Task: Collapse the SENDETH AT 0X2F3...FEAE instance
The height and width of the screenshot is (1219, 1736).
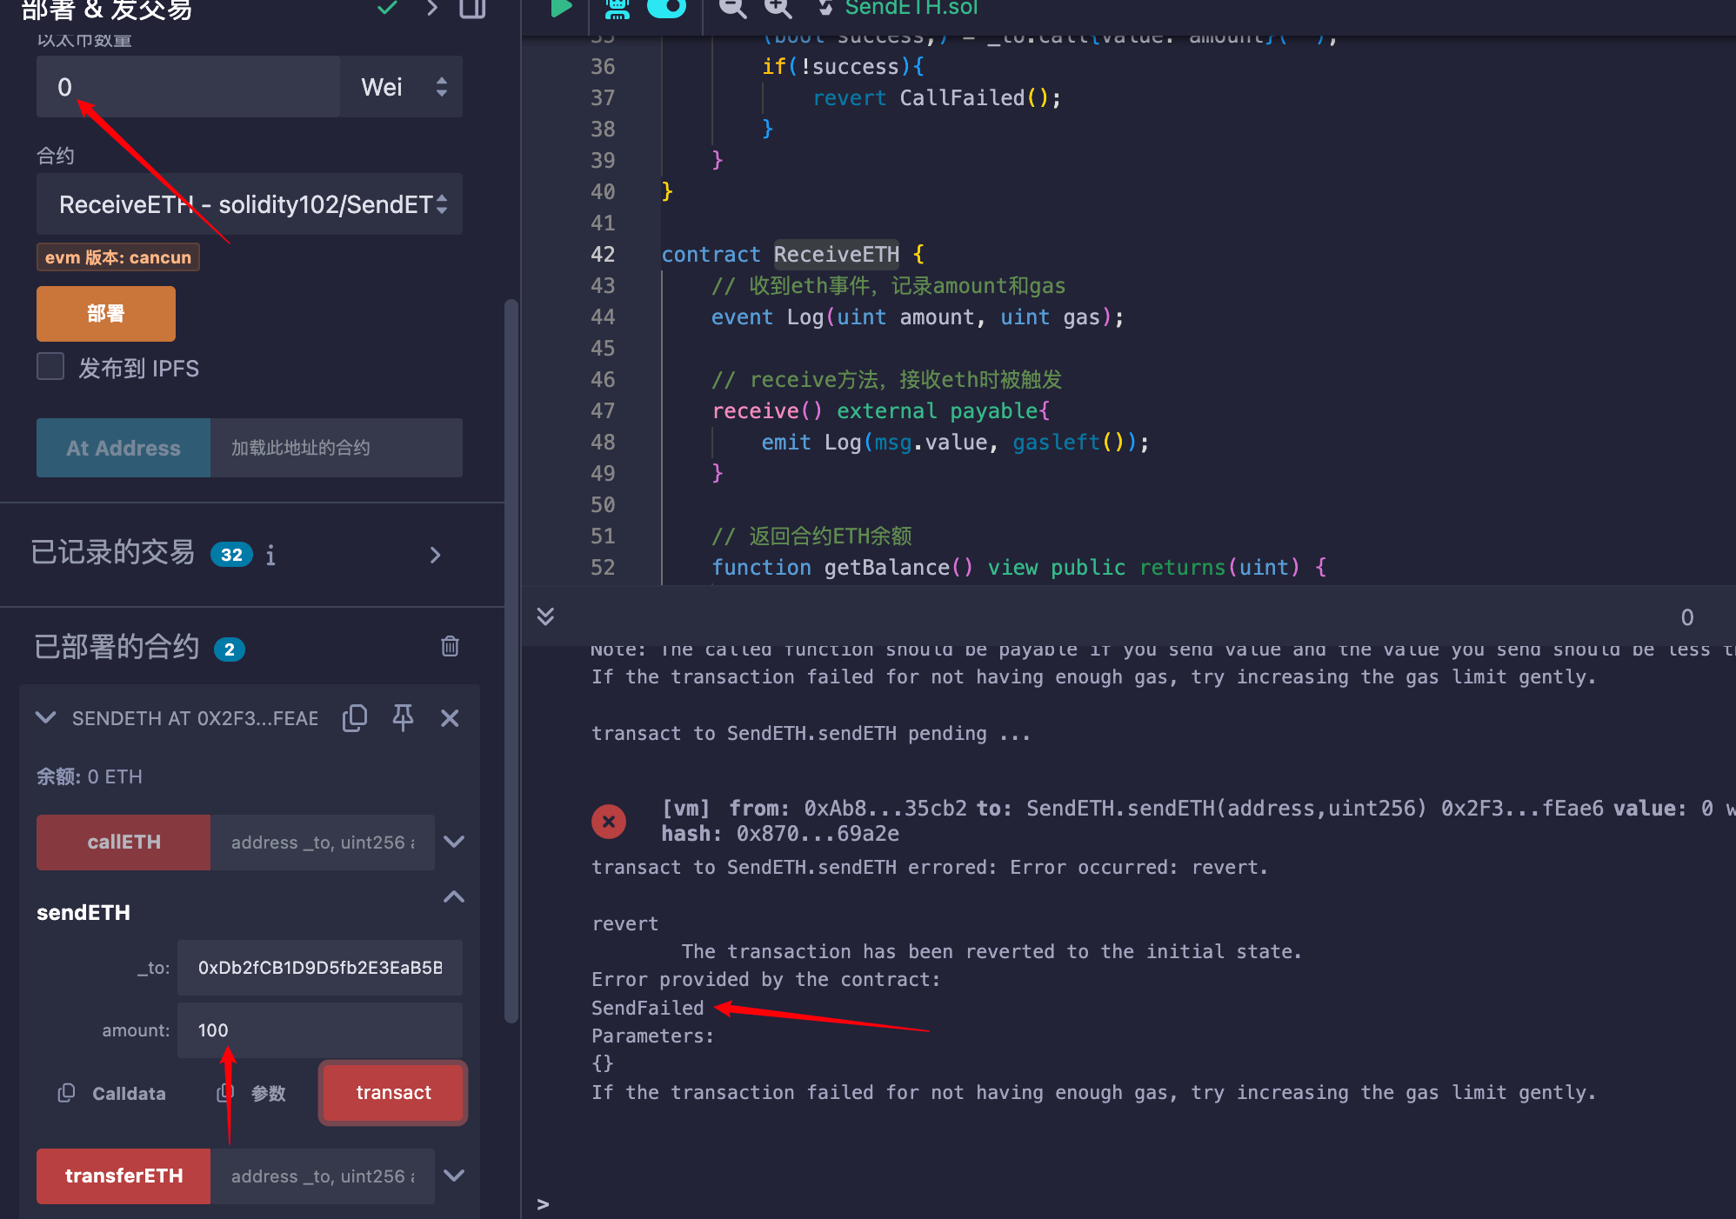Action: tap(46, 717)
